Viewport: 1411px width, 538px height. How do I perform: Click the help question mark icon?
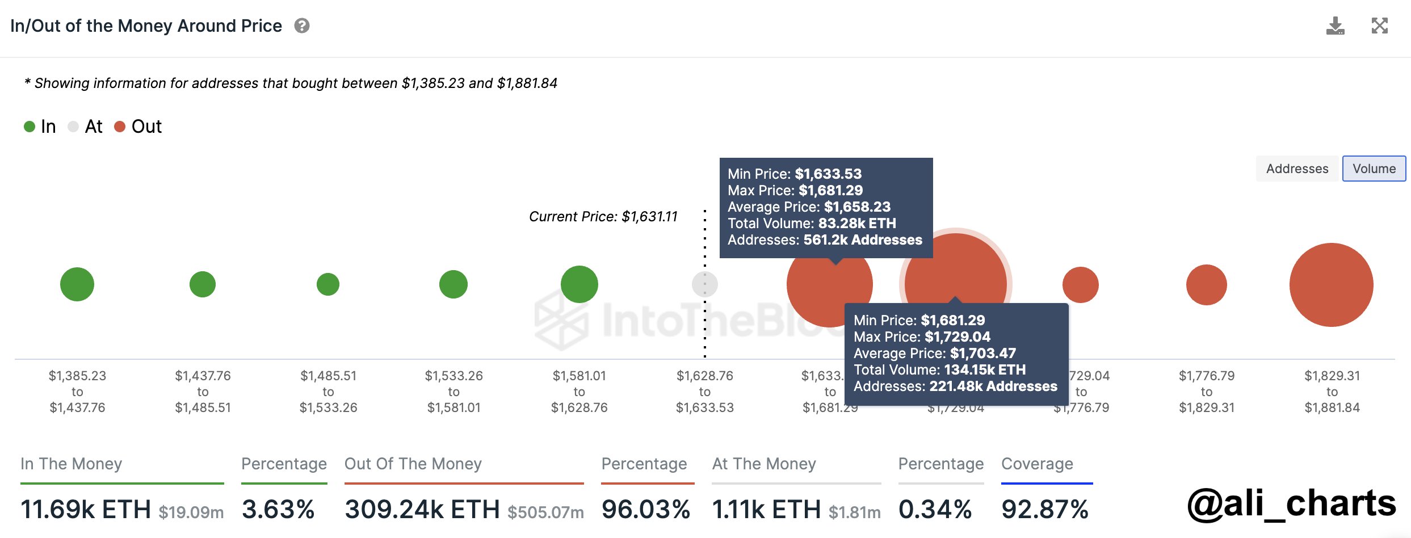coord(302,26)
